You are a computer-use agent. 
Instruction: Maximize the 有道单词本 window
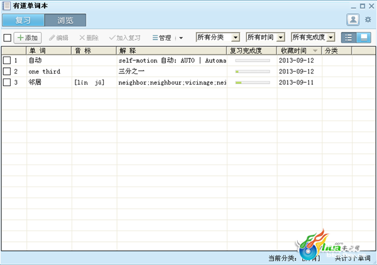[363, 6]
